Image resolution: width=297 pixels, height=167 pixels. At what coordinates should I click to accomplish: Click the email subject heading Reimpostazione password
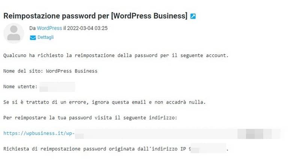click(x=95, y=16)
